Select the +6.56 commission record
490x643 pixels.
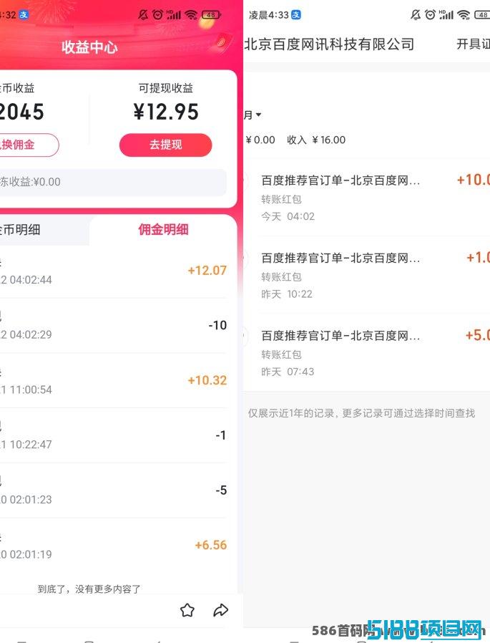click(x=113, y=546)
